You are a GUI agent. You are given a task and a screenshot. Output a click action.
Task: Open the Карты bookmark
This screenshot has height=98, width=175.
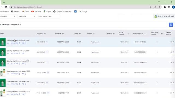click(x=47, y=11)
